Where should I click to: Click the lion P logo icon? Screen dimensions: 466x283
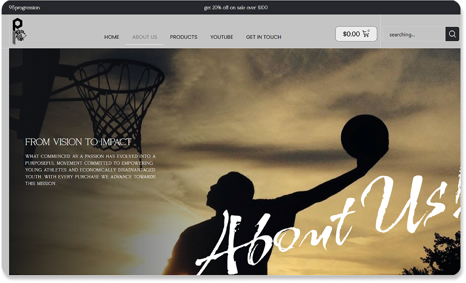pyautogui.click(x=19, y=31)
